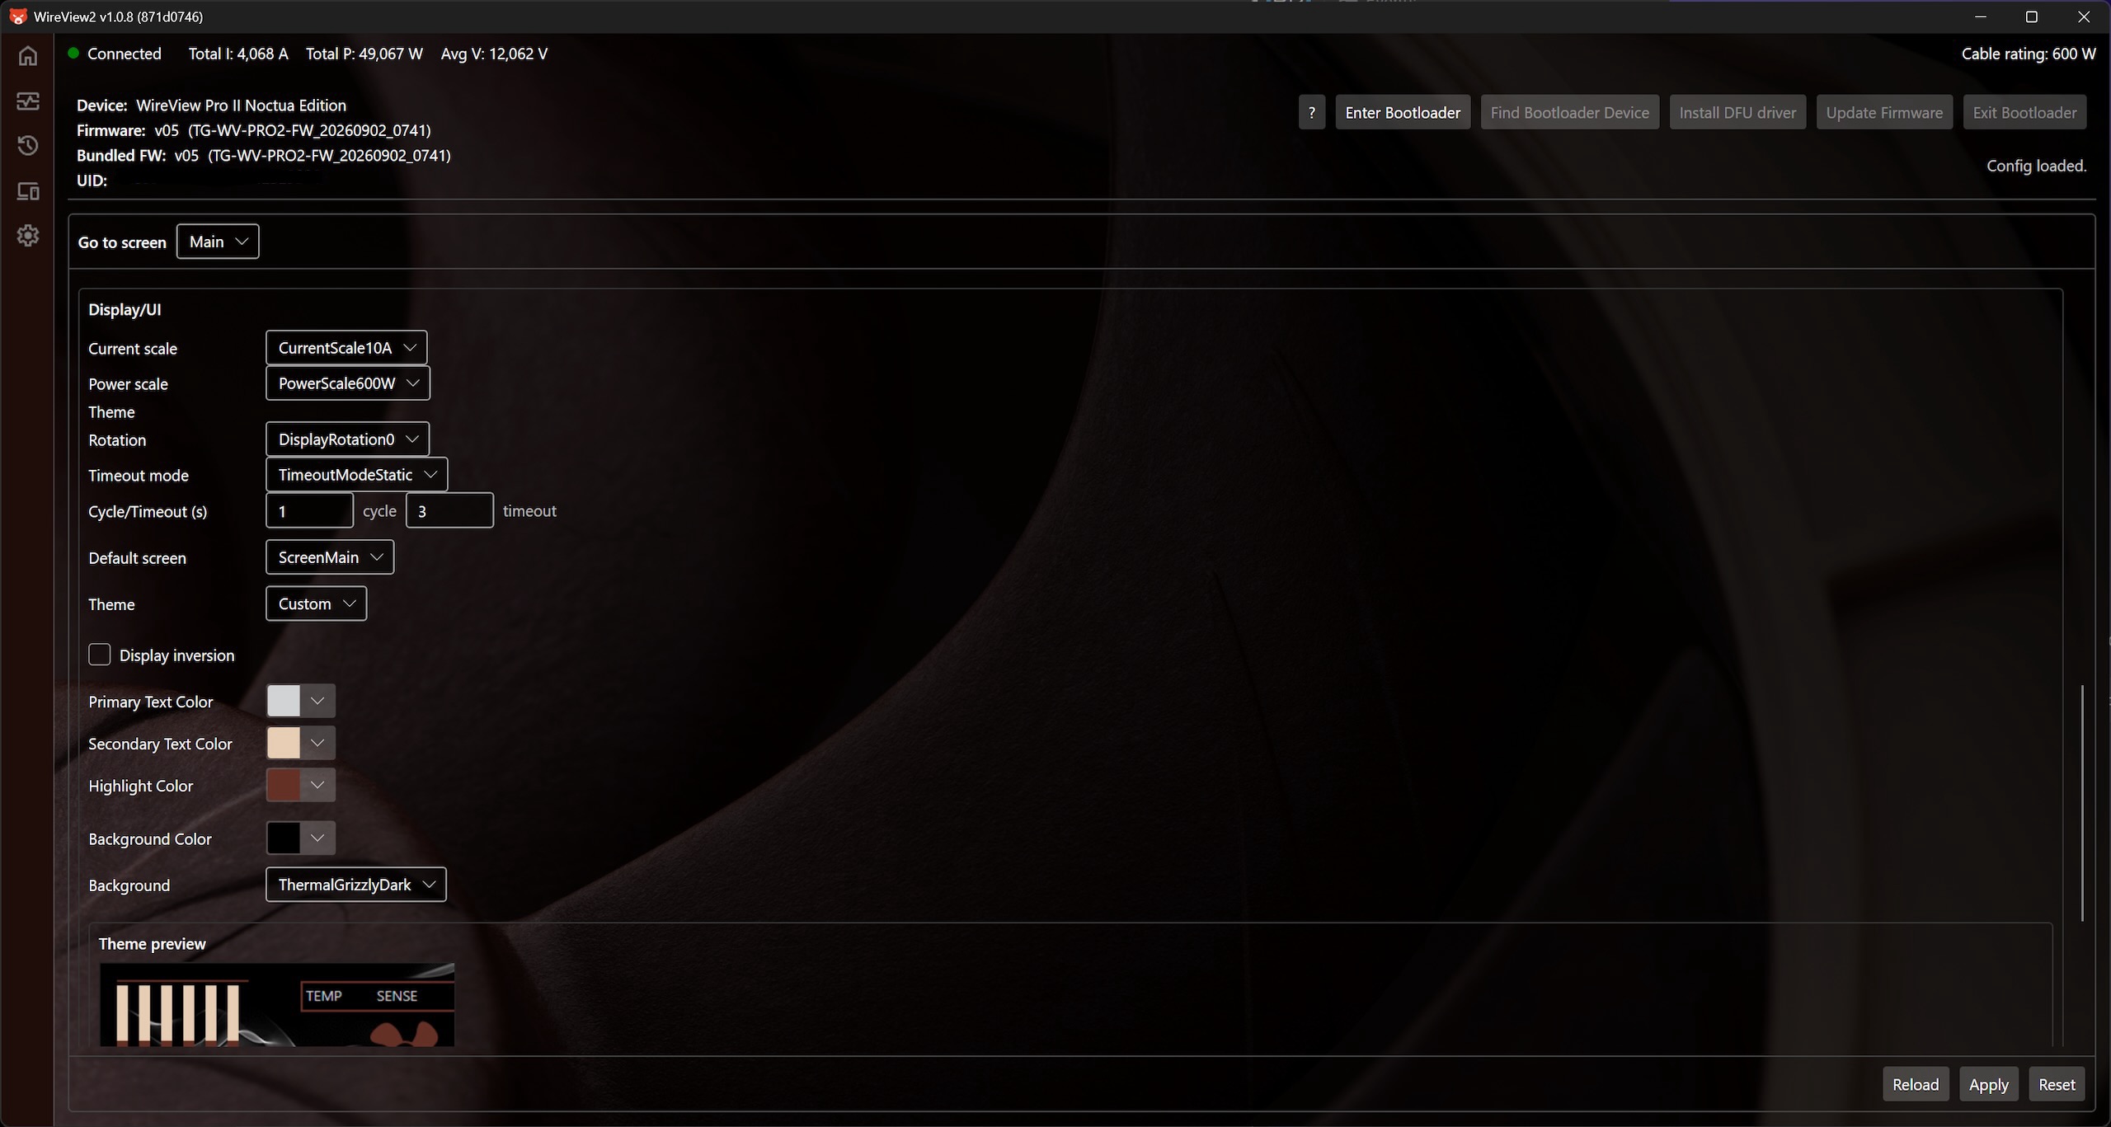Focus the cycle seconds input field

[310, 511]
